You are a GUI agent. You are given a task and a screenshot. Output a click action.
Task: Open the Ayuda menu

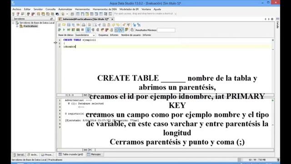157,9
